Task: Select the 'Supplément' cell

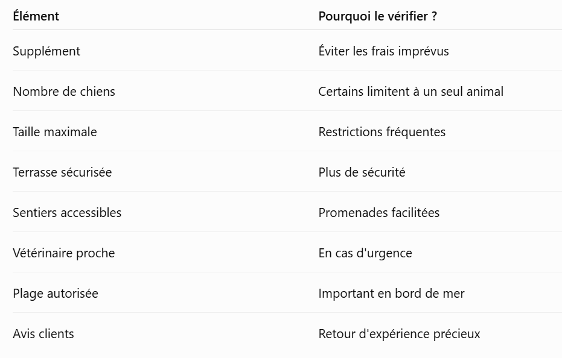Action: point(46,51)
